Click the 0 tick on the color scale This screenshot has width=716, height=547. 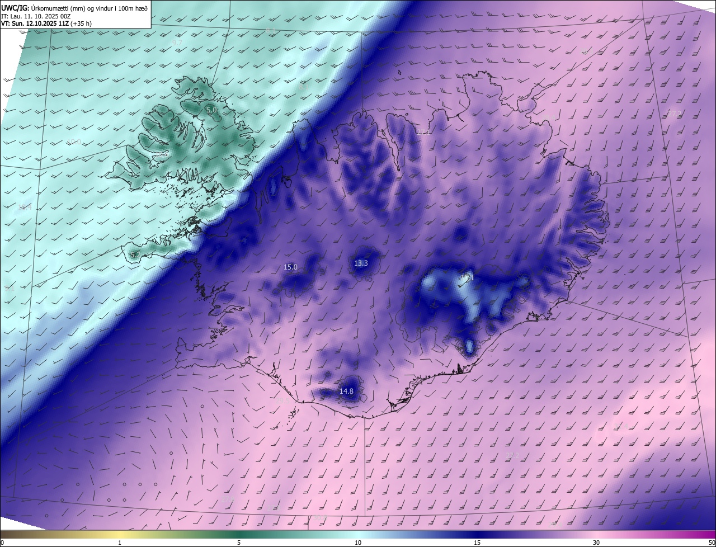tap(2, 543)
